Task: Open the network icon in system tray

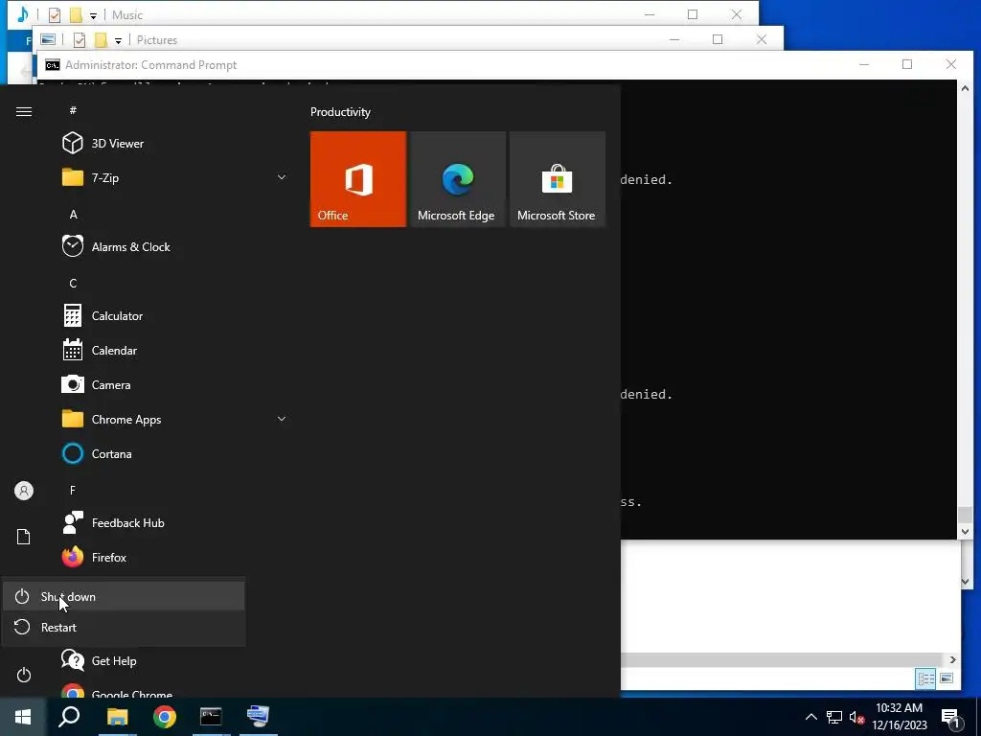Action: 834,717
